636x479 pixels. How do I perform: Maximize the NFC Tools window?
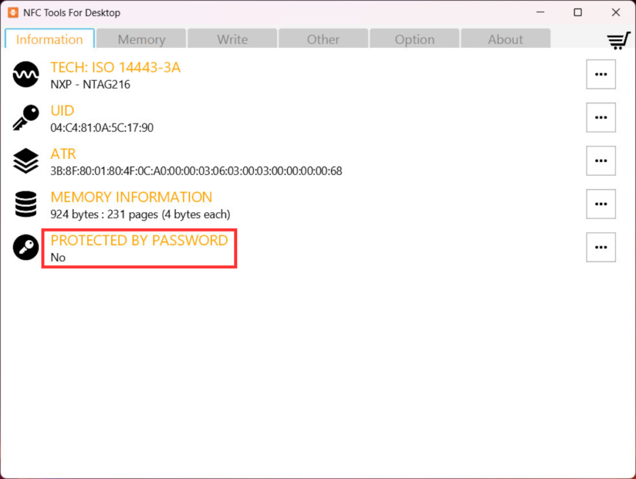coord(578,12)
